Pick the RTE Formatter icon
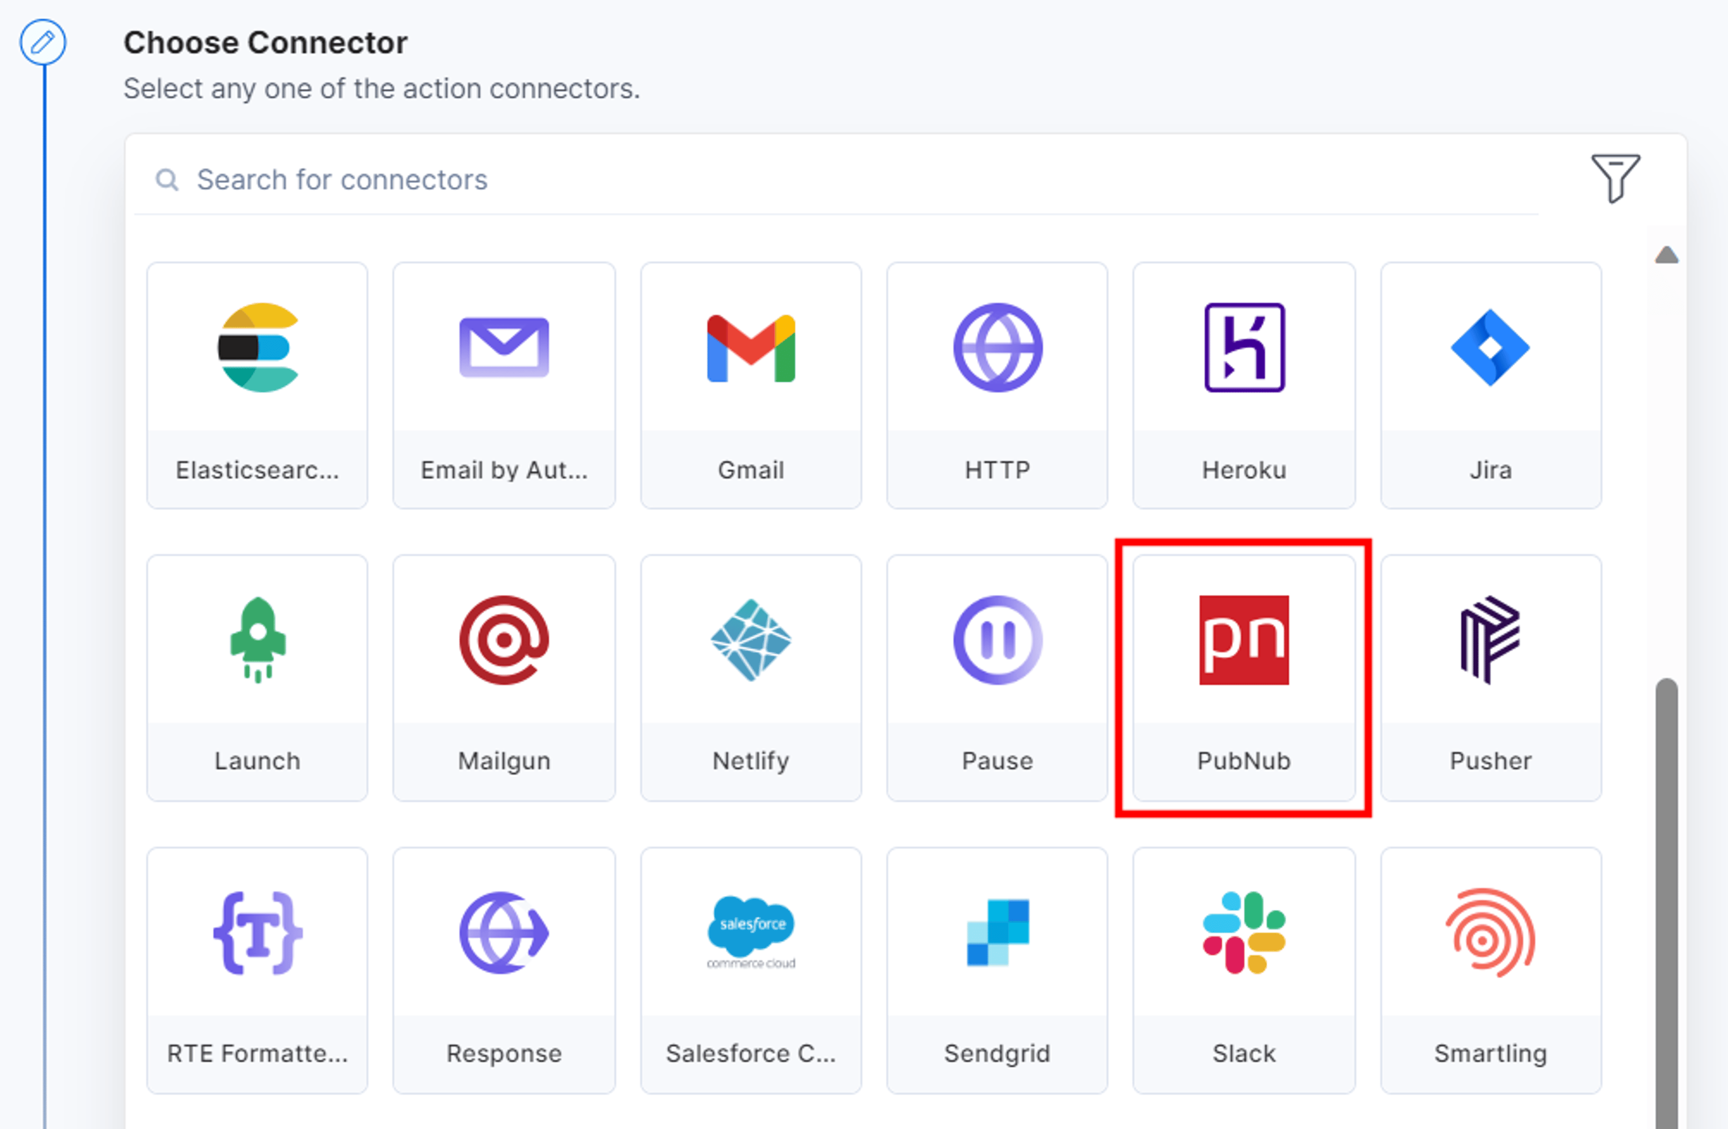 258,933
